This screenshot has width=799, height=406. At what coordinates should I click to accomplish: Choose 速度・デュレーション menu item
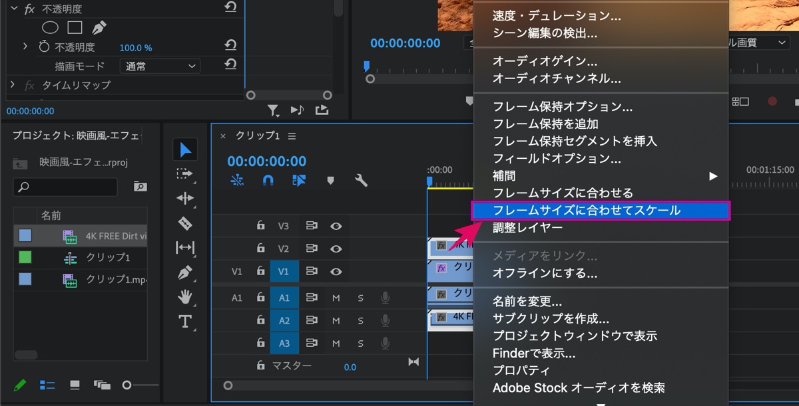click(601, 15)
